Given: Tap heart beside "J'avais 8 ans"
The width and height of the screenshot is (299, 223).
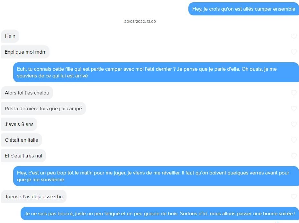Looking at the screenshot, I should click(294, 124).
